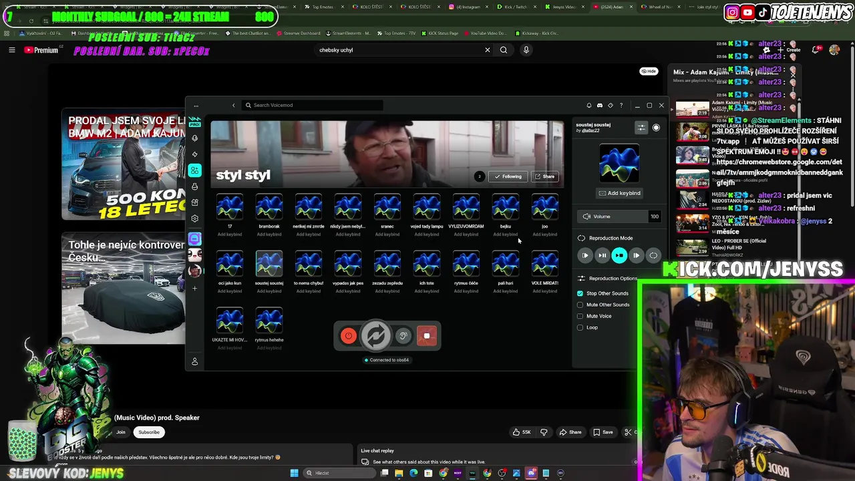Select the highlighted play/stop reproduction mode
The width and height of the screenshot is (855, 481).
coord(619,255)
